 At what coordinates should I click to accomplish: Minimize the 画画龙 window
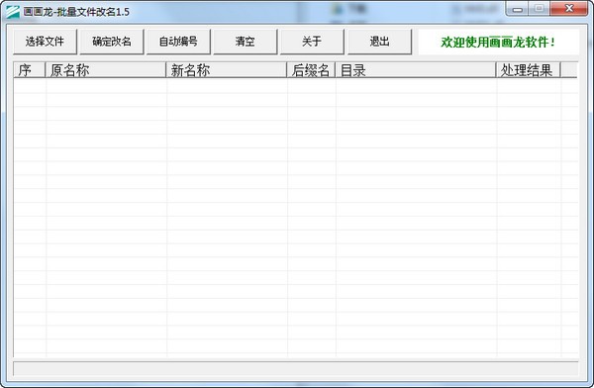point(518,9)
